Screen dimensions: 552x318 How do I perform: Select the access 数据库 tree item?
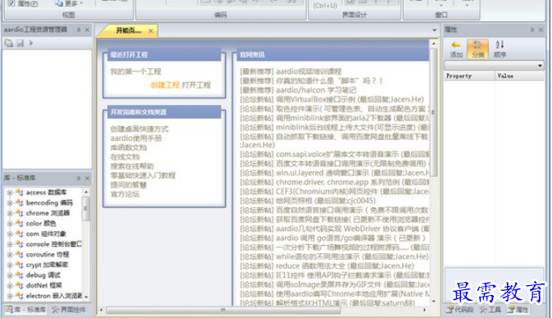[x=46, y=193]
